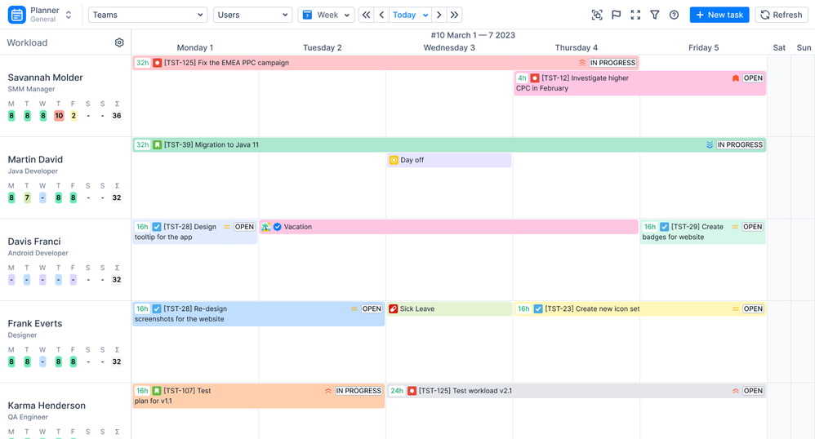Viewport: 815px width, 439px height.
Task: Click checkbox icon on TST-23 Create new icon set
Action: coord(538,309)
